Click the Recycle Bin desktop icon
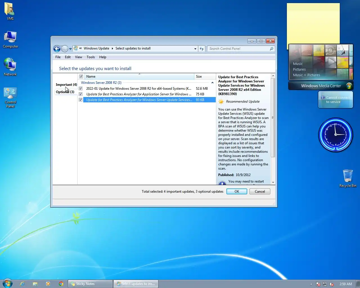 pyautogui.click(x=348, y=178)
